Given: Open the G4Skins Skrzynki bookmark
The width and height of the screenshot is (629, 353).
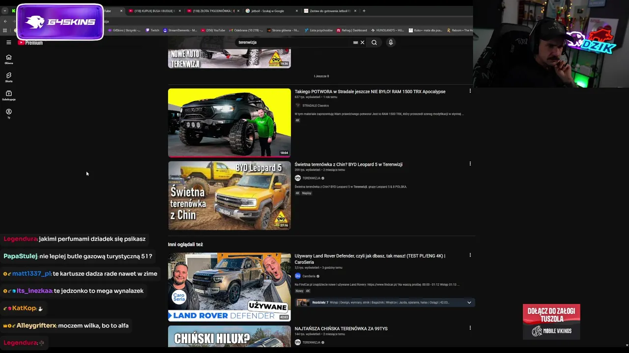Looking at the screenshot, I should (124, 30).
